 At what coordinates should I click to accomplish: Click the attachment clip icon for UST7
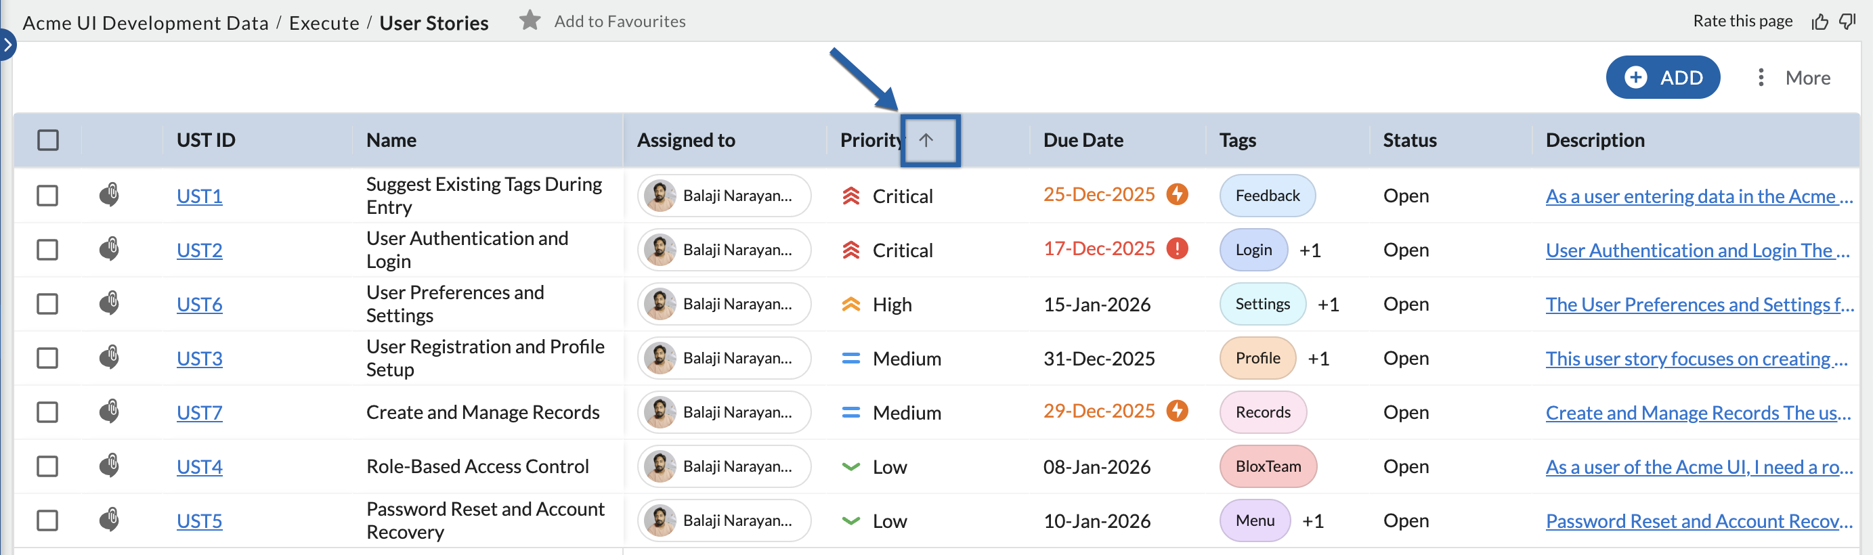click(x=109, y=411)
